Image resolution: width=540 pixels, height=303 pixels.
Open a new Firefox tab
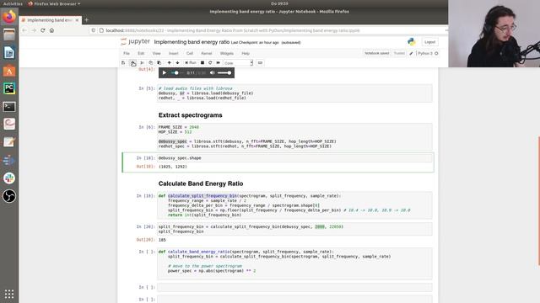click(x=86, y=20)
